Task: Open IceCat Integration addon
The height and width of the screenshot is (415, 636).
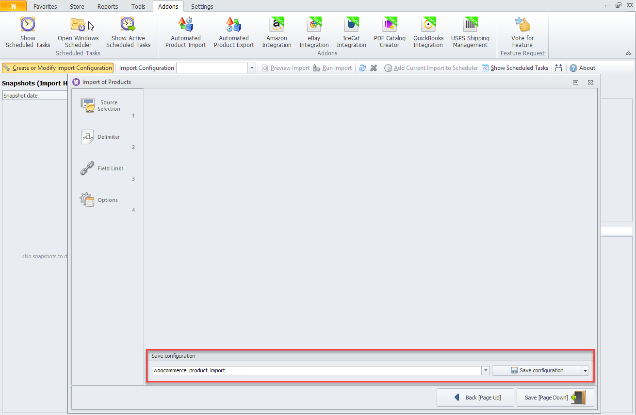Action: point(351,32)
